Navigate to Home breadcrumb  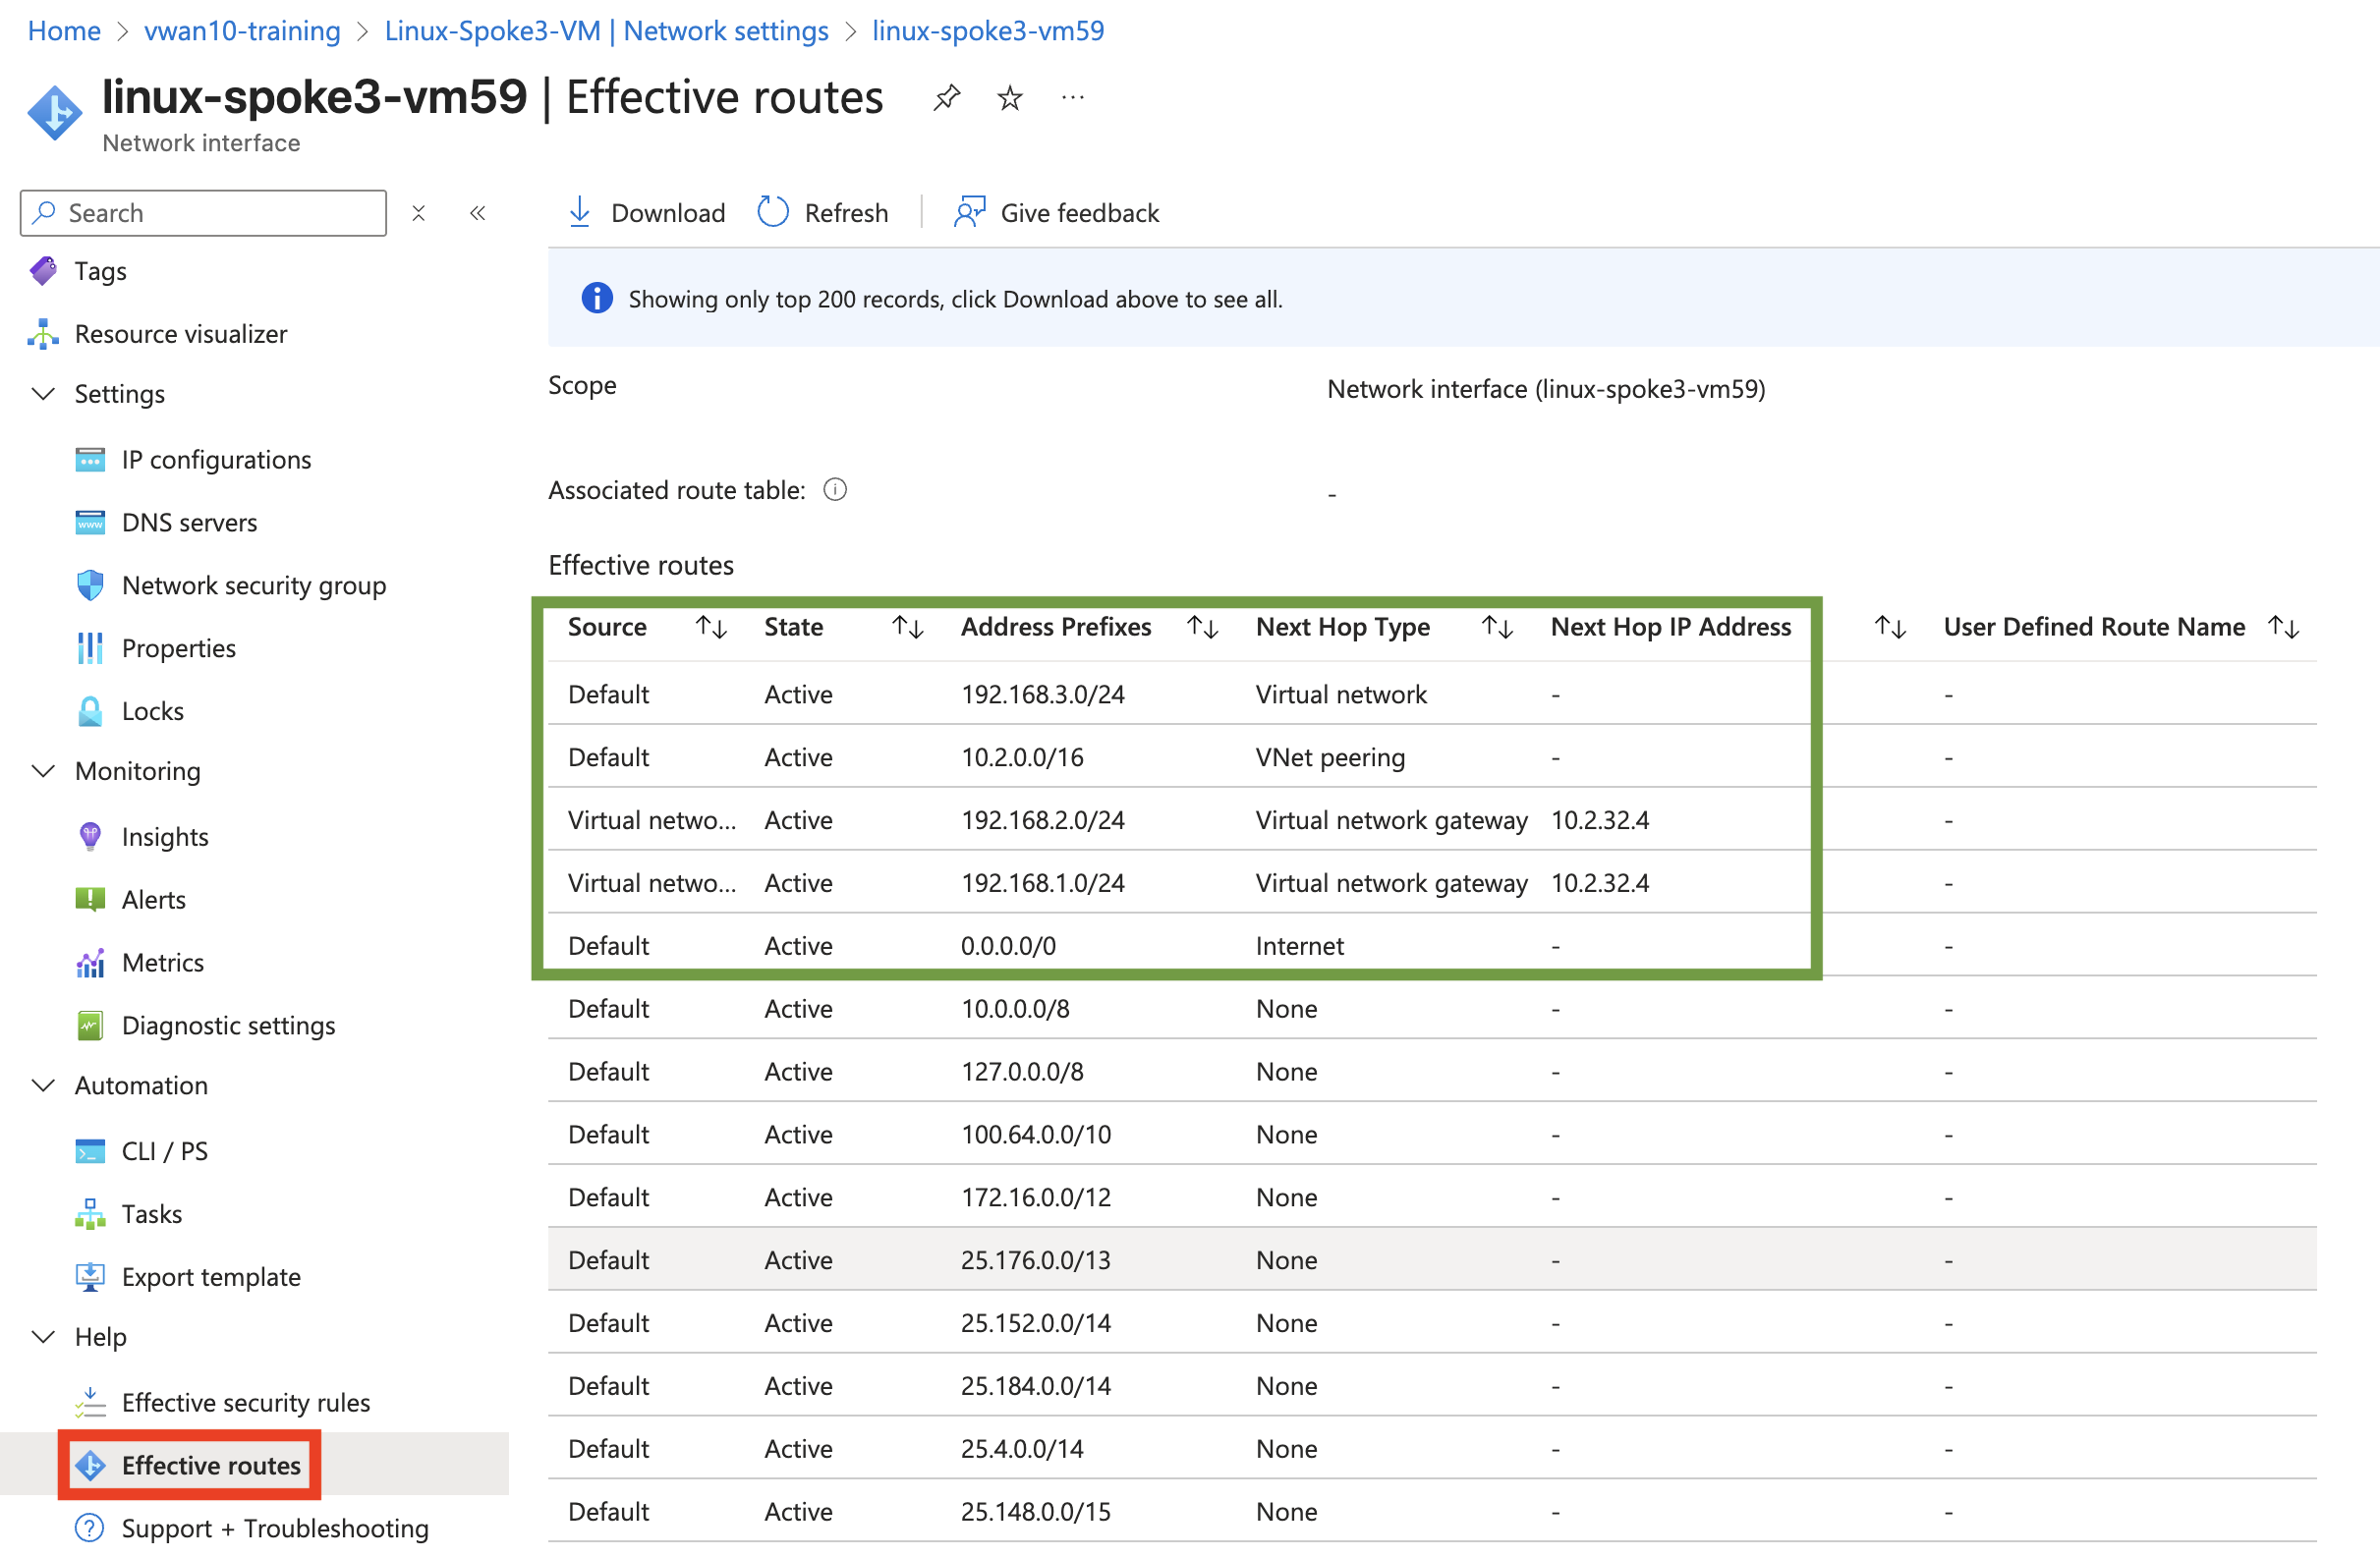[64, 31]
